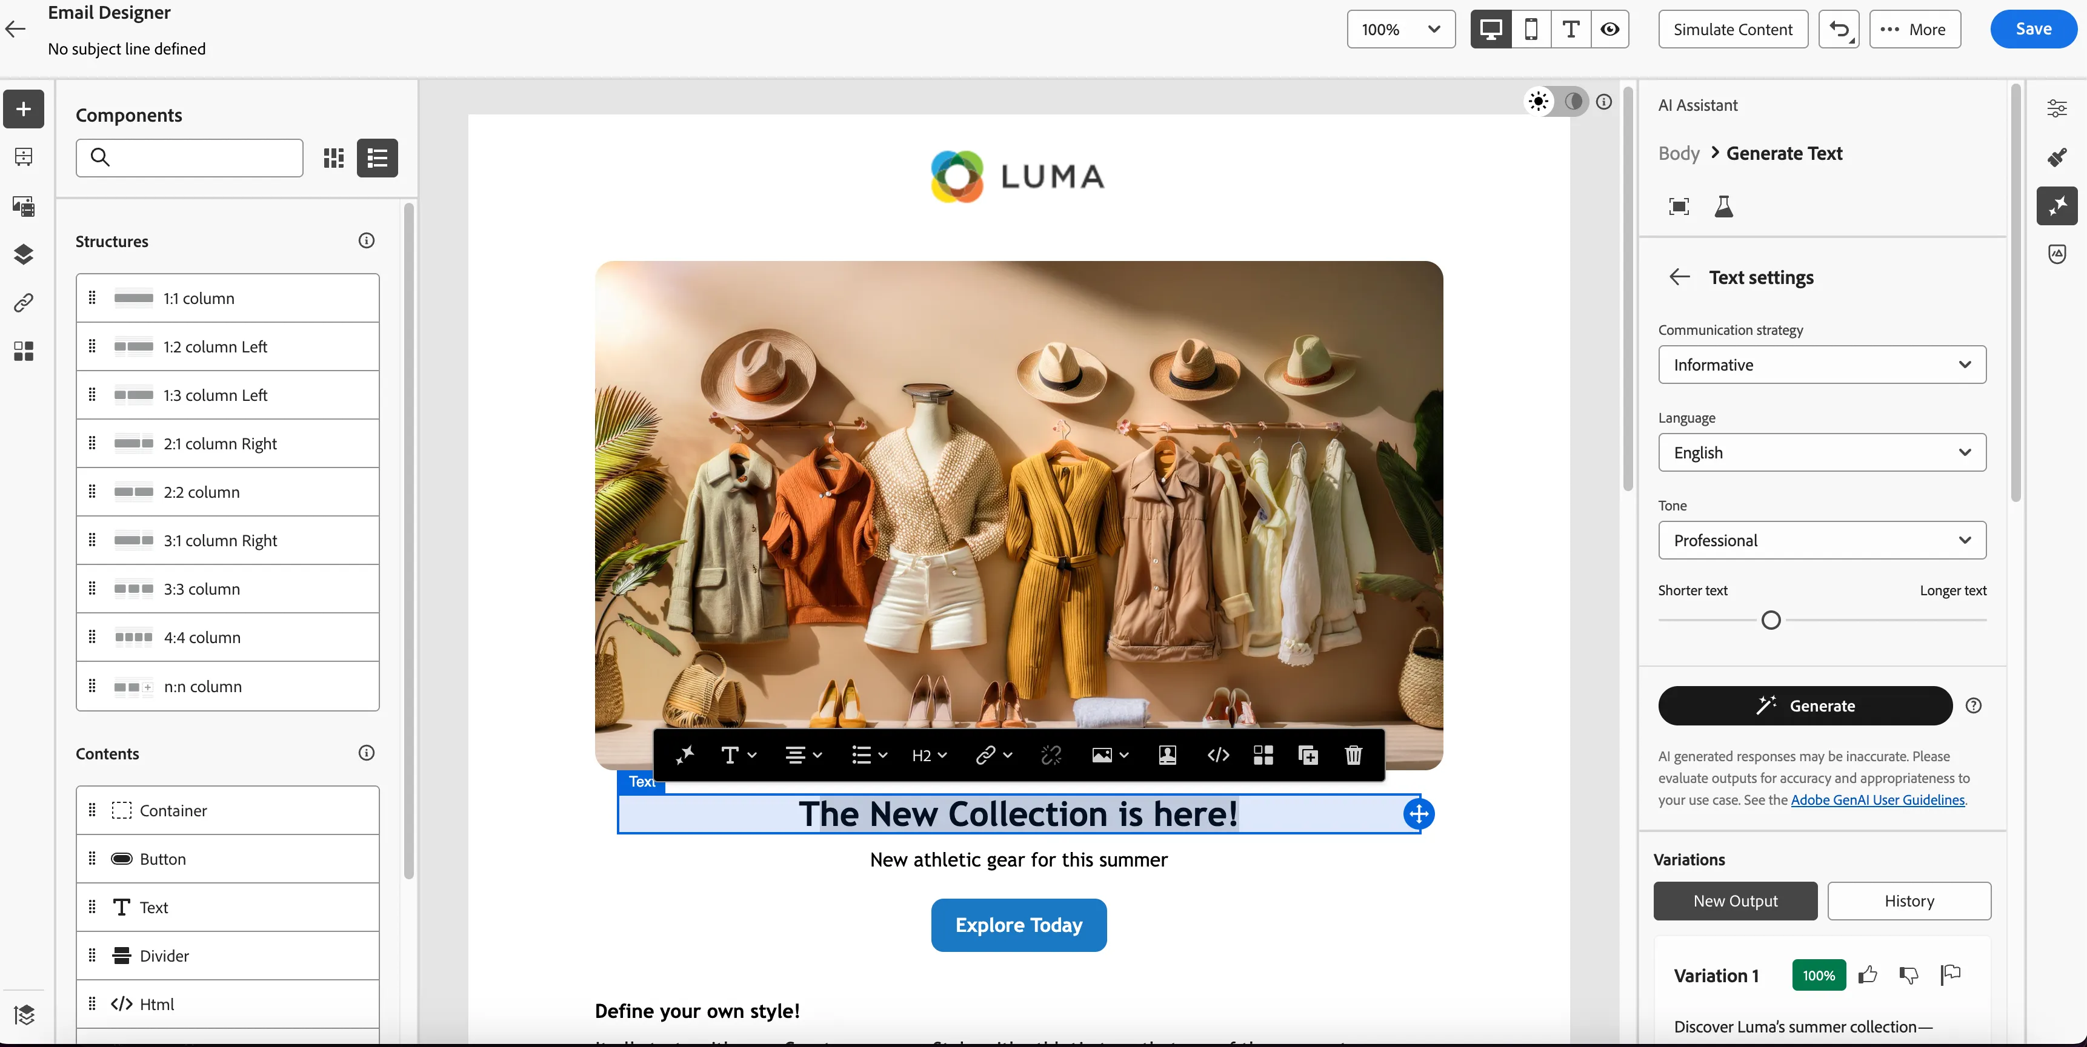Toggle the dark mode preview switch
The width and height of the screenshot is (2087, 1047).
(x=1556, y=101)
